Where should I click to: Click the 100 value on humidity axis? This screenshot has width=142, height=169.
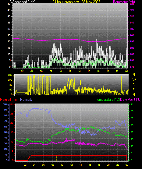coord(5,104)
